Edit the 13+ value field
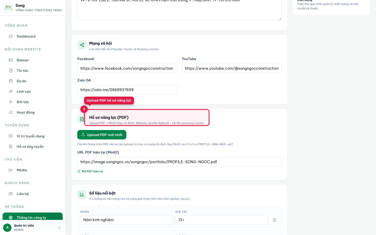 [222, 220]
